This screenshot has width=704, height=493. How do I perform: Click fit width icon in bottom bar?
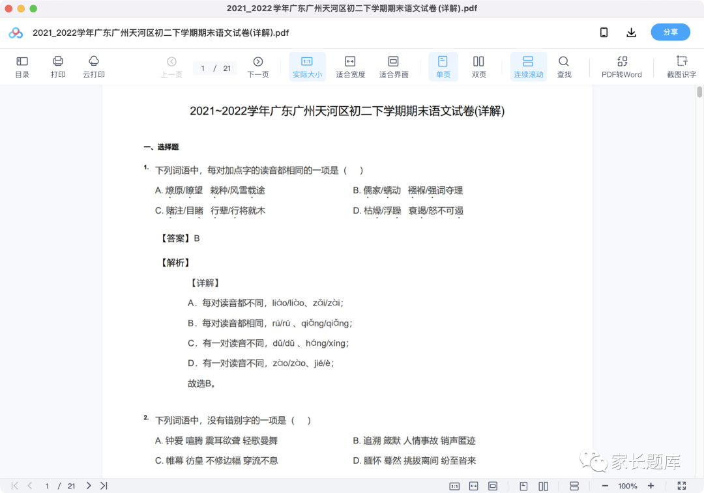pyautogui.click(x=474, y=486)
